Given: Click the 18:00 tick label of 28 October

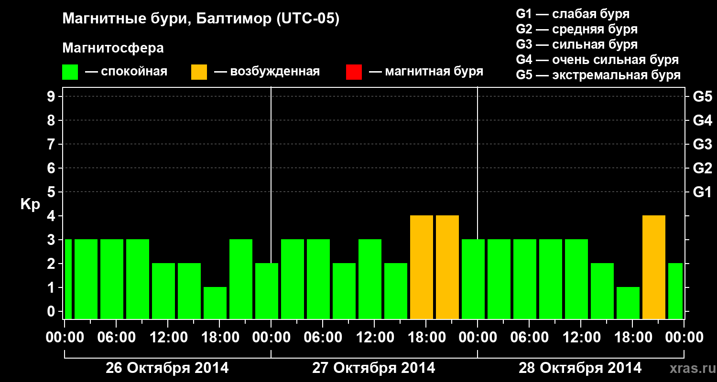Looking at the screenshot, I should 632,337.
